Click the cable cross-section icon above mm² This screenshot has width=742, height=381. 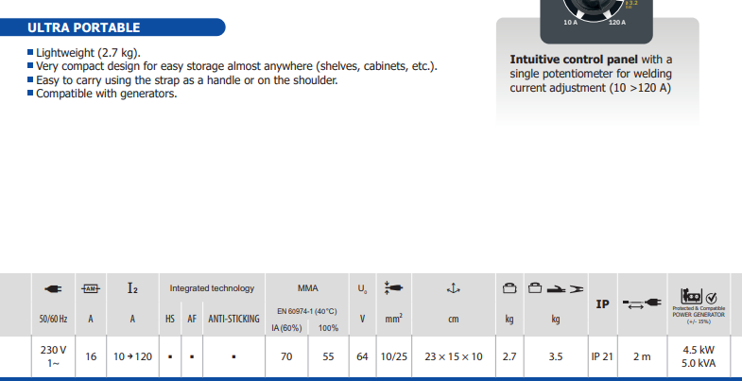pos(395,287)
